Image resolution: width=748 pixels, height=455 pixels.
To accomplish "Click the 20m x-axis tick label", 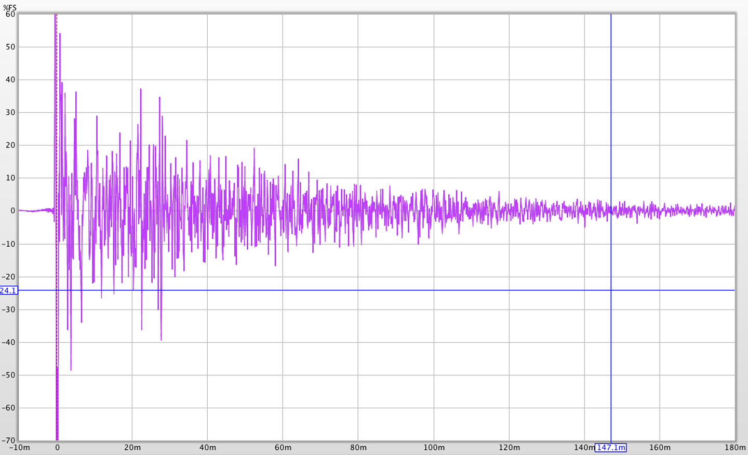I will point(132,447).
